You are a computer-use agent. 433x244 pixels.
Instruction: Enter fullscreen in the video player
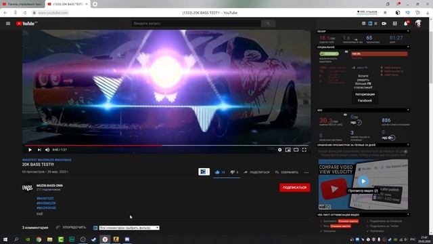pos(304,150)
